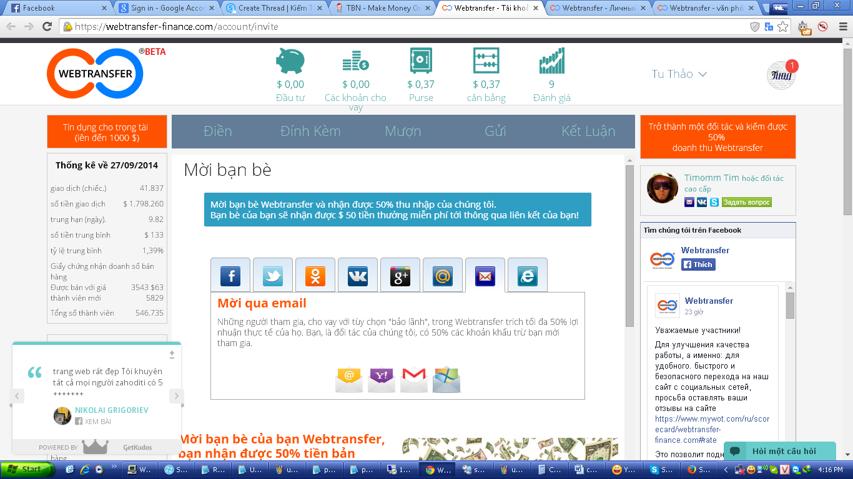Screen dimensions: 853x479
Task: Select the Internet Explorer link tab
Action: tap(528, 275)
